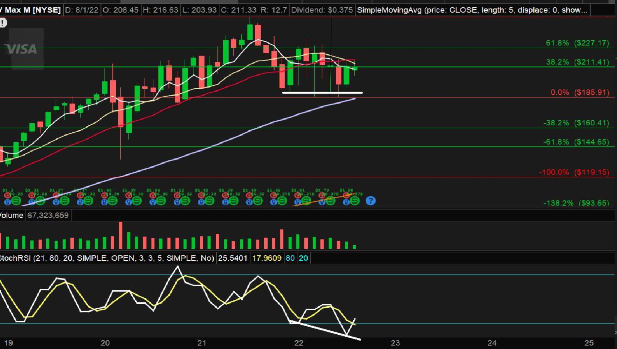Click the exclamation alert icon near the chart's top-left
This screenshot has width=617, height=349.
point(3,23)
